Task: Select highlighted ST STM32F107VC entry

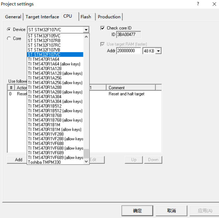Action: (x=55, y=55)
